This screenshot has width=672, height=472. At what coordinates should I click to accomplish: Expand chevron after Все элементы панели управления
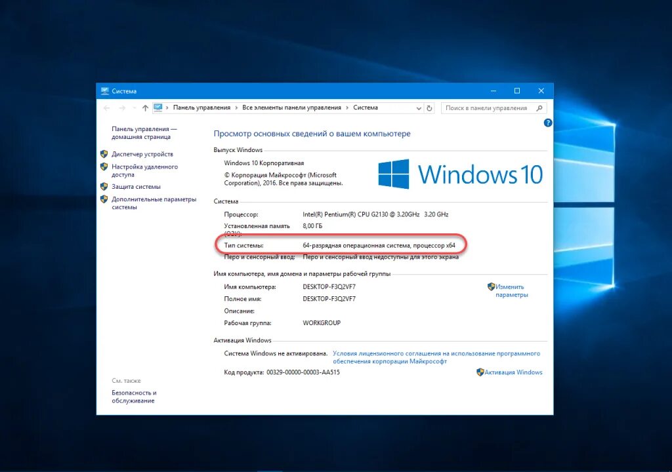[x=347, y=108]
